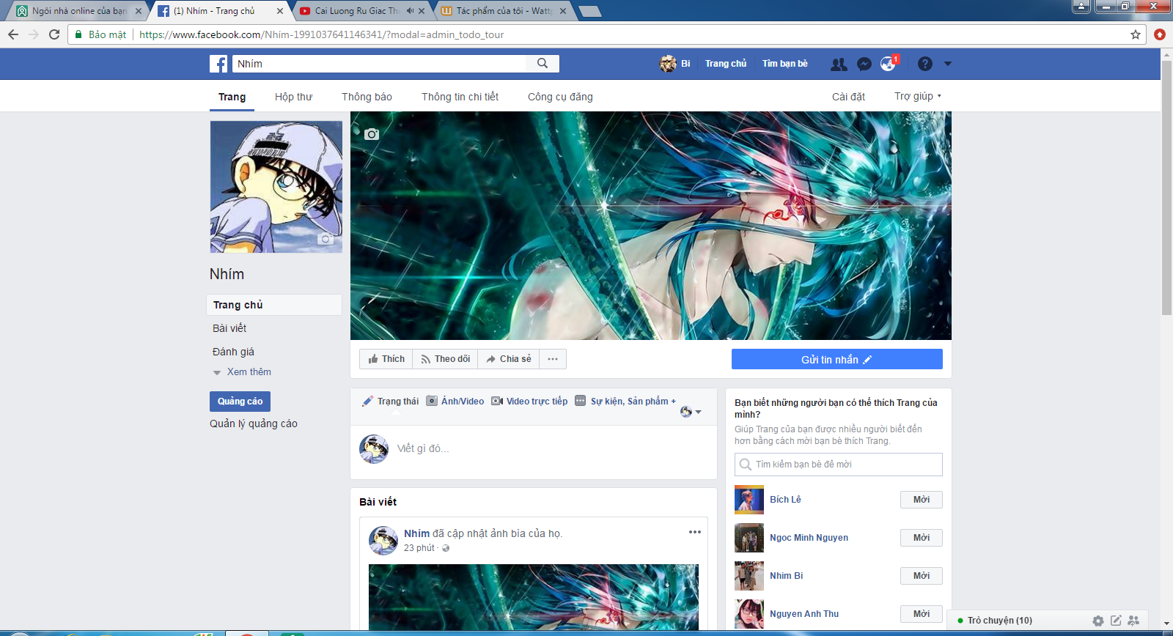Click the page vertical scrollbar
1173x636 pixels.
1166,188
